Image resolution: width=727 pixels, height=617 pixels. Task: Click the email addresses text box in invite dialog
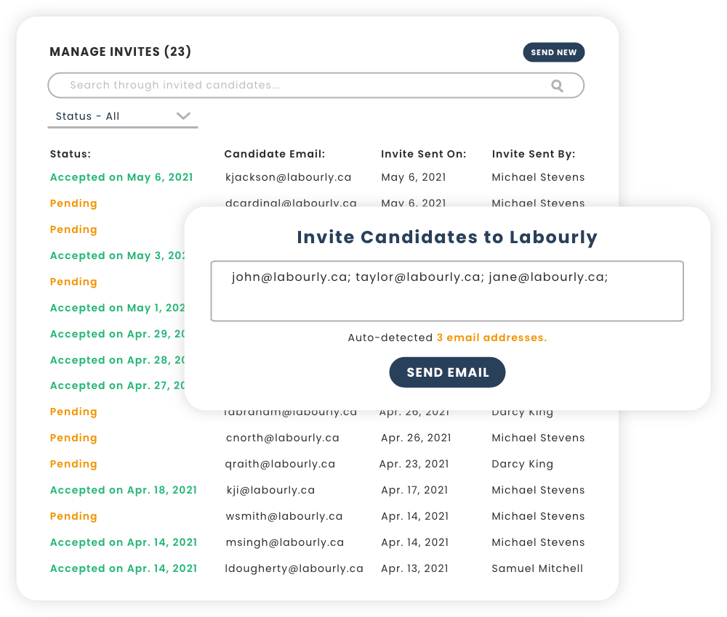click(x=447, y=290)
